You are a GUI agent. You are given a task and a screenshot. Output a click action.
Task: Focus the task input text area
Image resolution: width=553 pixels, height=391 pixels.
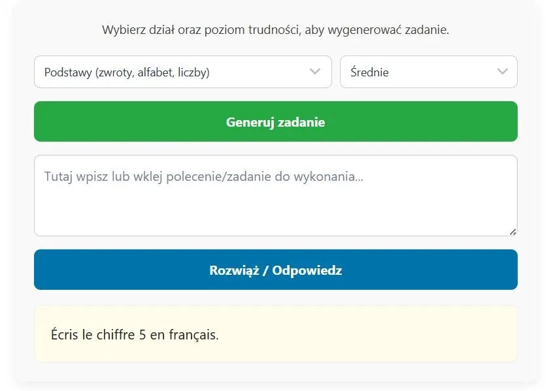tap(275, 195)
